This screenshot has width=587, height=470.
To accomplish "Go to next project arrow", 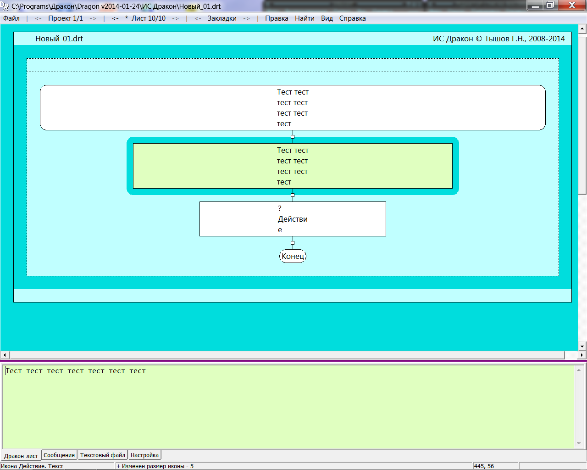I will (x=93, y=18).
